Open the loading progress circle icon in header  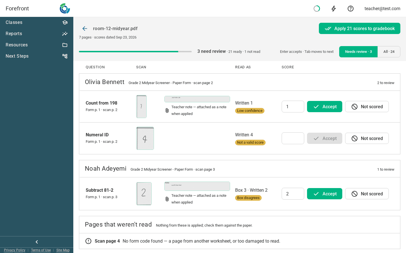click(317, 9)
